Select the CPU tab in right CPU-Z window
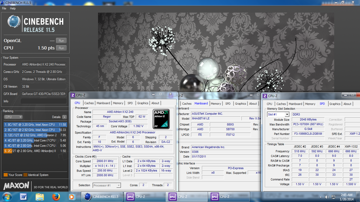 (x=270, y=104)
